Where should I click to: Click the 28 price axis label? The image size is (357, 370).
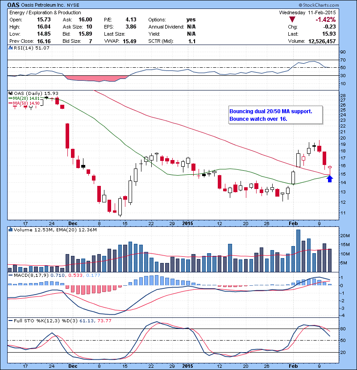(x=343, y=95)
